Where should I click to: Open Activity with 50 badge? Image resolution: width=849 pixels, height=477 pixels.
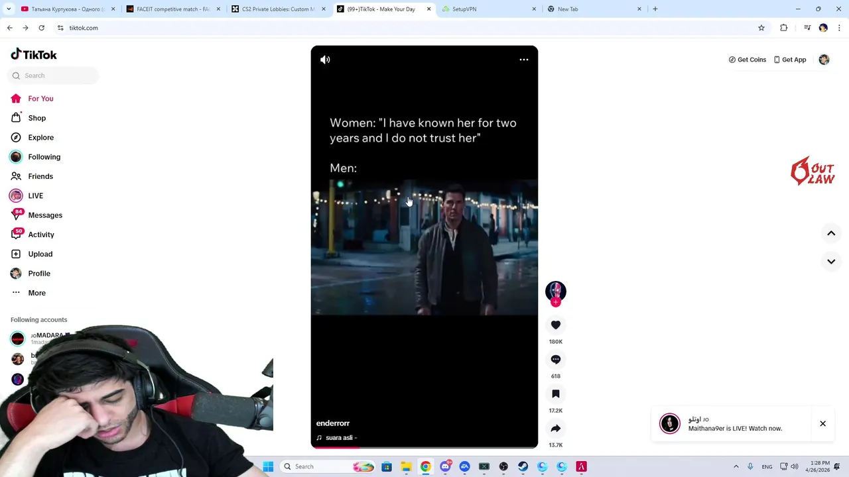(41, 235)
